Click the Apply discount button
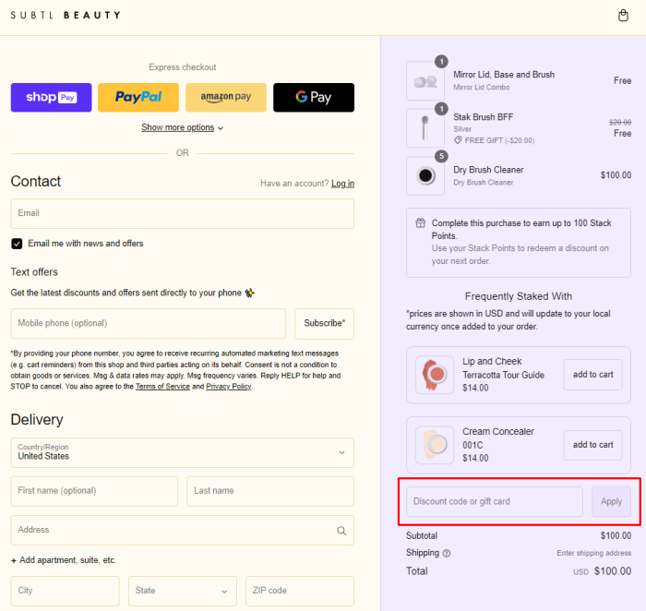 tap(611, 502)
